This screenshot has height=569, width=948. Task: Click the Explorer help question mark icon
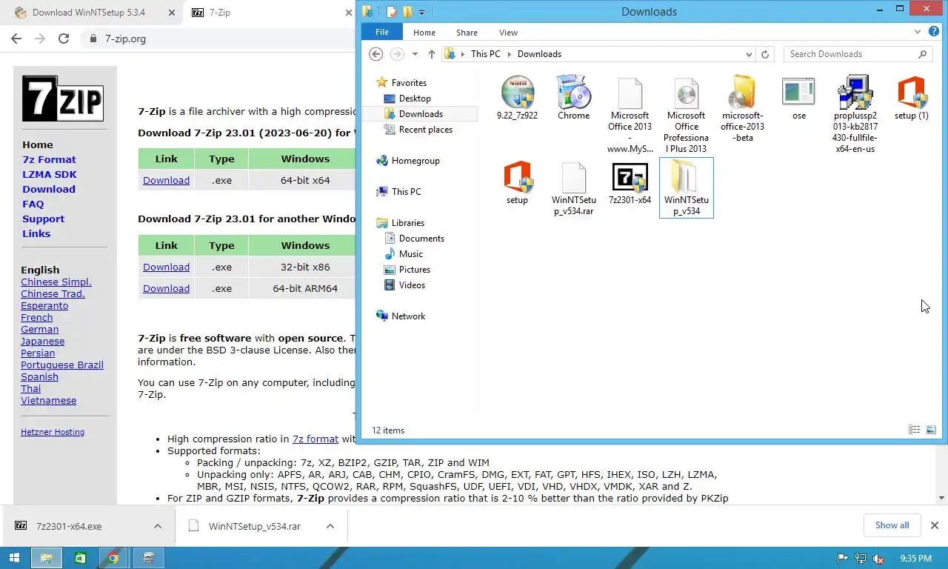pyautogui.click(x=934, y=32)
